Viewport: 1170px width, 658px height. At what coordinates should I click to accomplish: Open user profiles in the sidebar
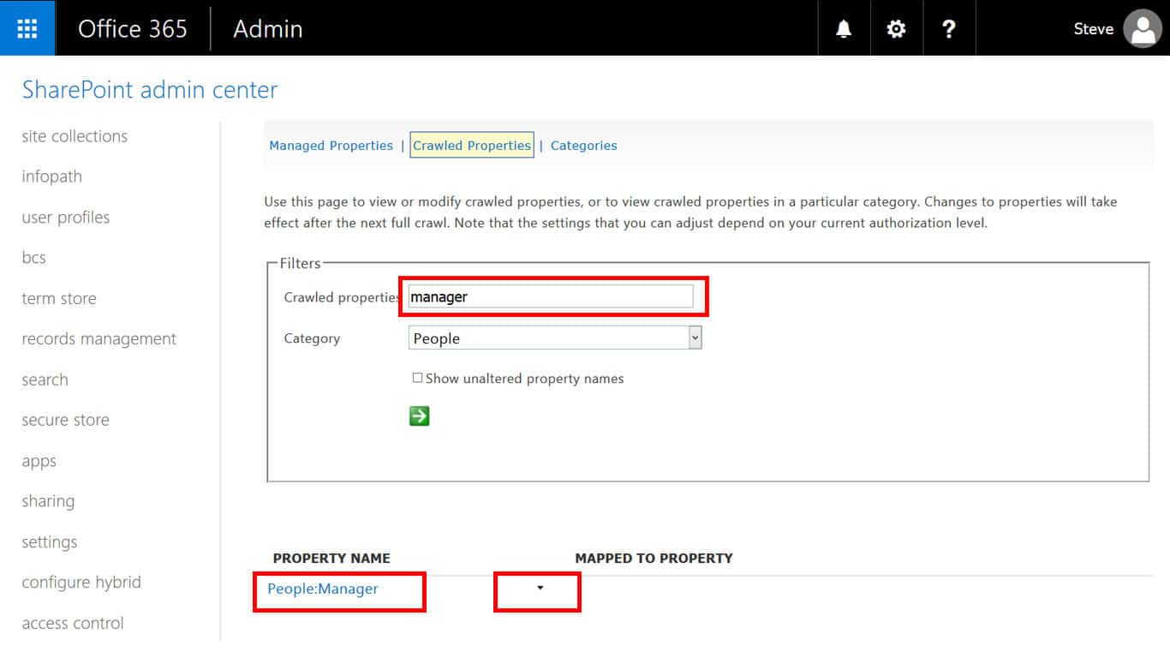coord(66,218)
